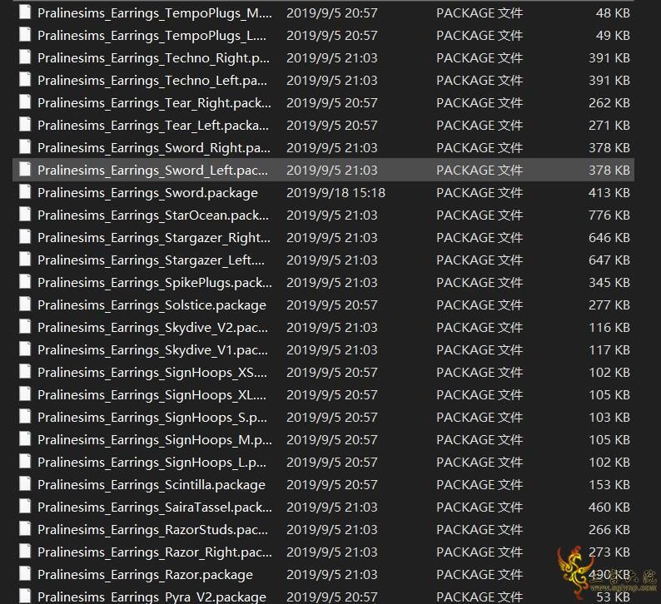
Task: Select file name Pralinesims_Earrings_StarOcean
Action: coord(153,215)
